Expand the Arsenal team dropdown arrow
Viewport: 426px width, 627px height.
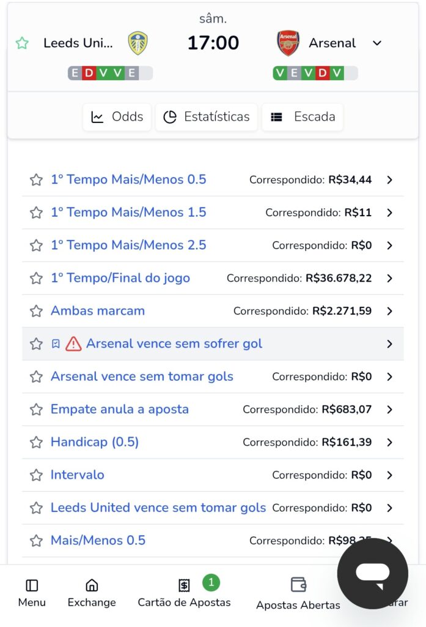(x=377, y=43)
